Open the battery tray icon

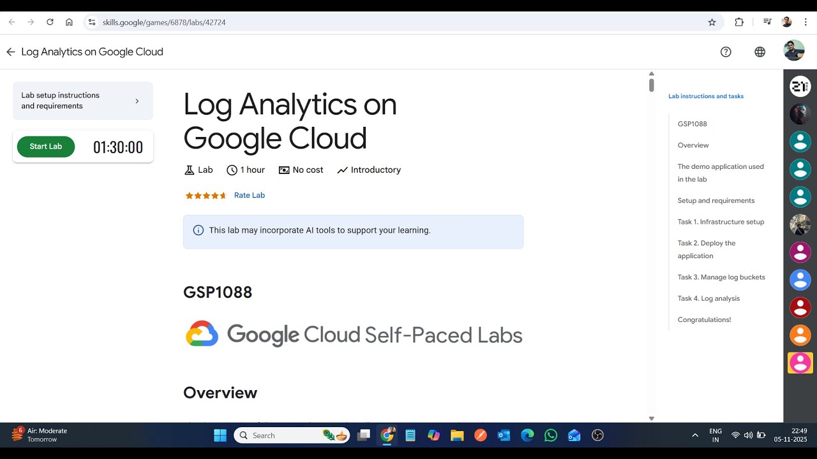[x=761, y=435]
